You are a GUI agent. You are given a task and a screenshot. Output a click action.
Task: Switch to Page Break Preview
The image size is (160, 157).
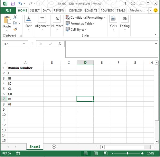[105, 153]
